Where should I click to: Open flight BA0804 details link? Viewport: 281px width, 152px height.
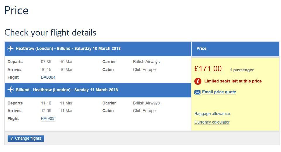pyautogui.click(x=48, y=77)
